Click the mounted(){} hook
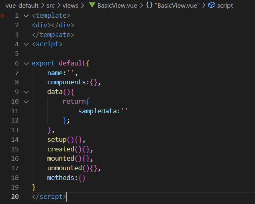The height and width of the screenshot is (204, 255). coord(70,159)
